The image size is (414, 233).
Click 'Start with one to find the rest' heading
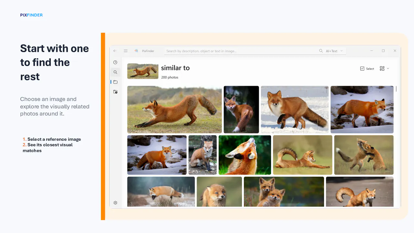[54, 62]
